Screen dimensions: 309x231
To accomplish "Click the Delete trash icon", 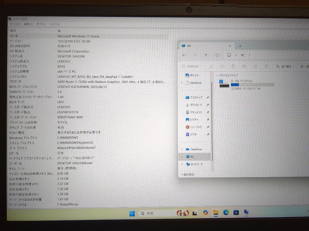I will tap(266, 66).
